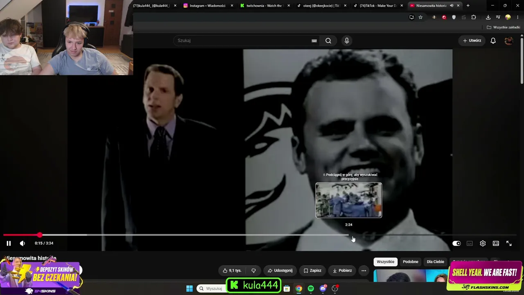The height and width of the screenshot is (295, 524).
Task: Select the Dla Ciebie filter chip
Action: coord(436,262)
